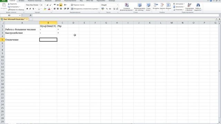The height and width of the screenshot is (124, 221).
Task: Open the borders dropdown arrow
Action: pos(41,9)
